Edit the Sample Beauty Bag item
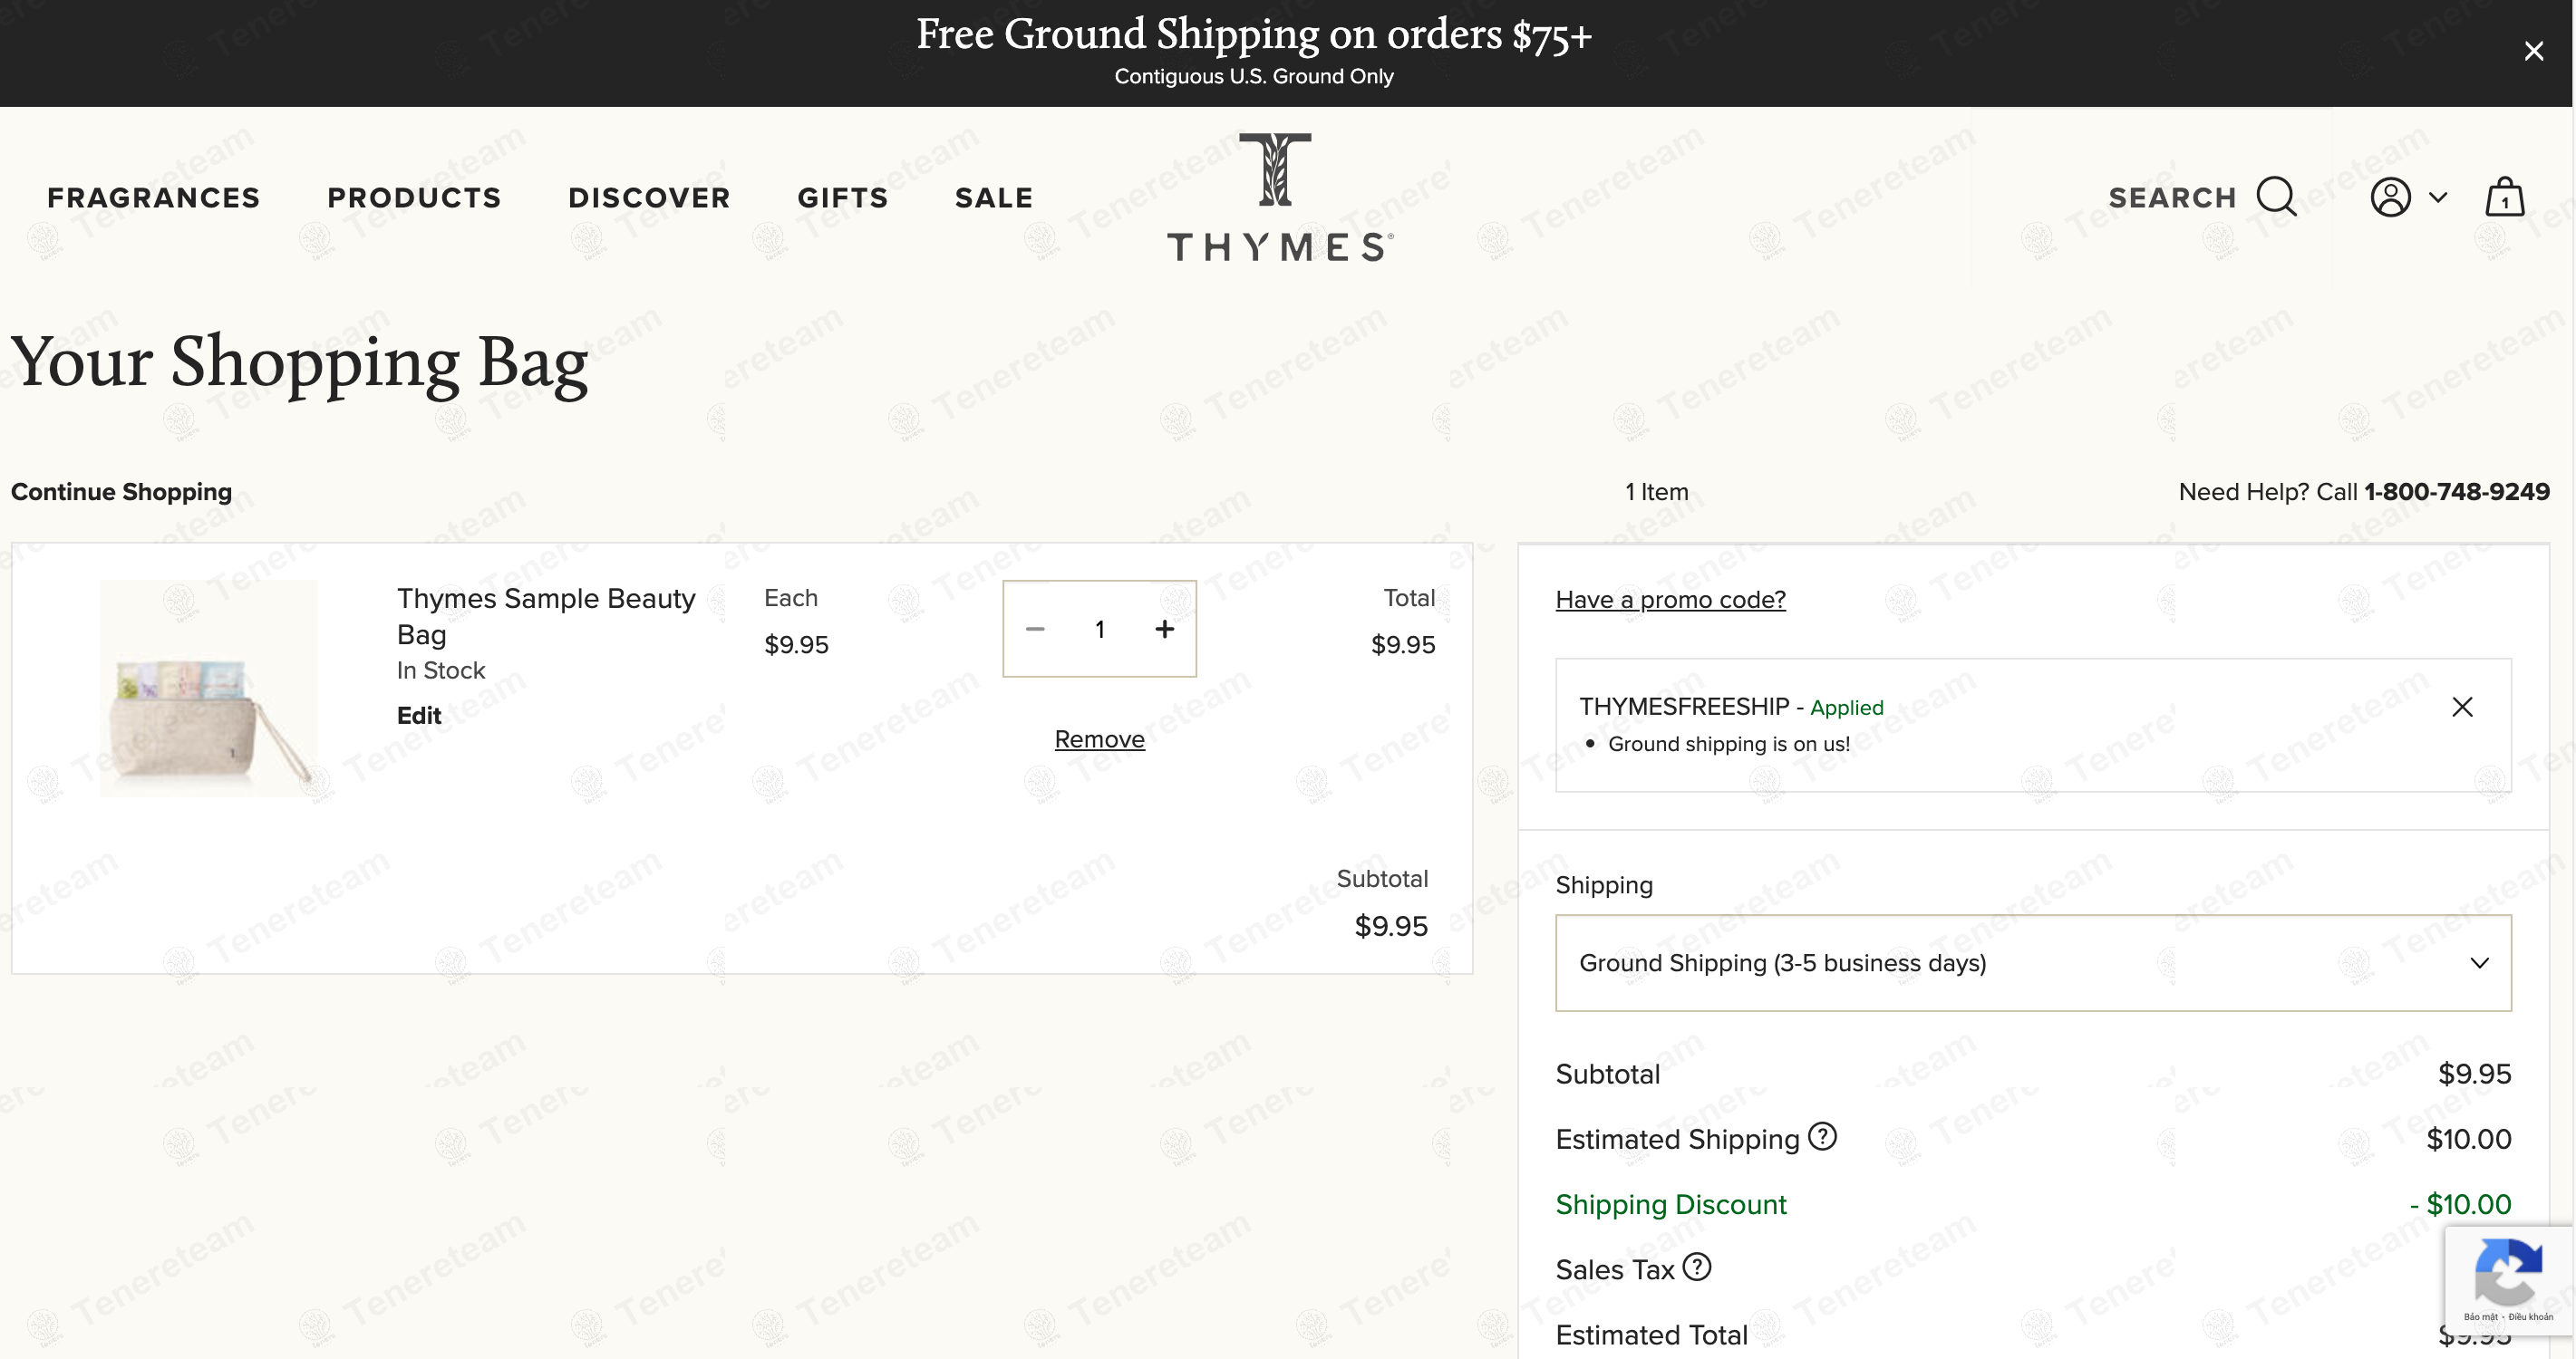Viewport: 2576px width, 1359px height. tap(419, 716)
